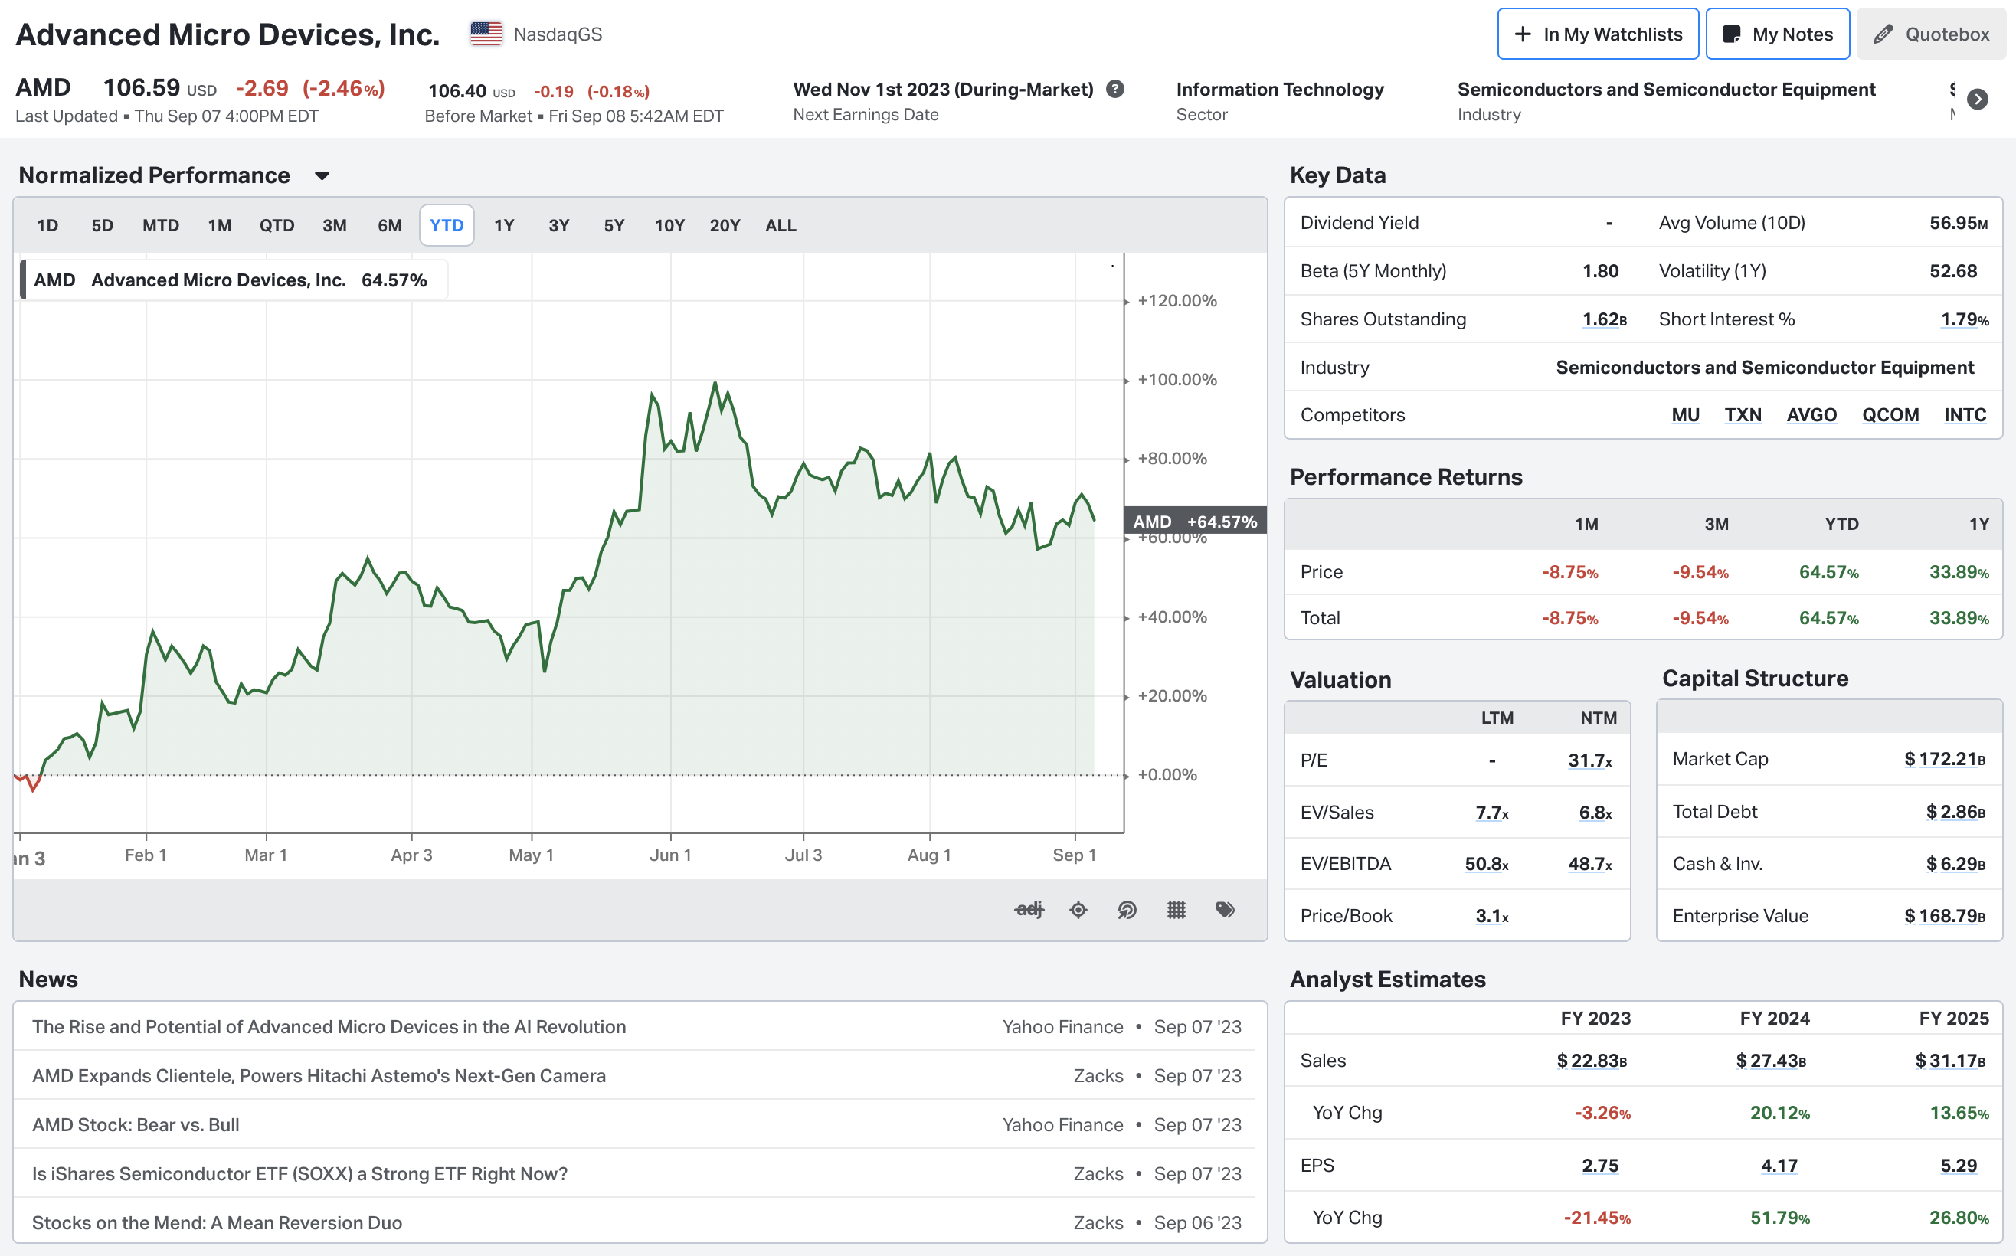Click the earnings date help question icon
The image size is (2016, 1256).
1115,89
